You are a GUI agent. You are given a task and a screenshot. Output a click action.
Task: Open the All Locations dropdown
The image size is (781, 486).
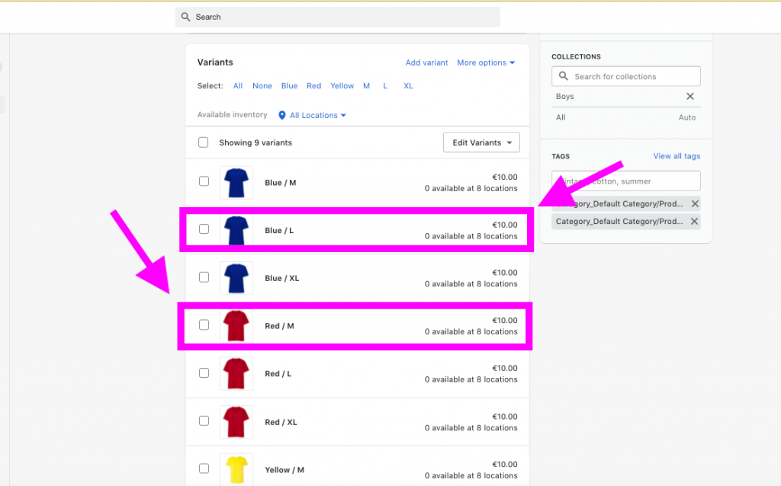coord(313,115)
